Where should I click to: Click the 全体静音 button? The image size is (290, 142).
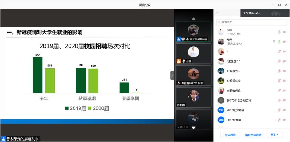(230, 135)
